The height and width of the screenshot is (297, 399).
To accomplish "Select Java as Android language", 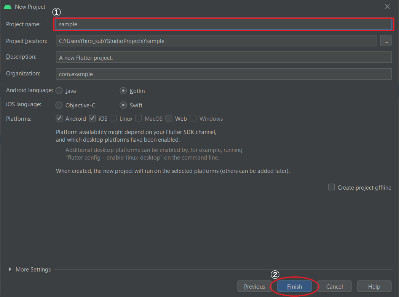I will 59,91.
